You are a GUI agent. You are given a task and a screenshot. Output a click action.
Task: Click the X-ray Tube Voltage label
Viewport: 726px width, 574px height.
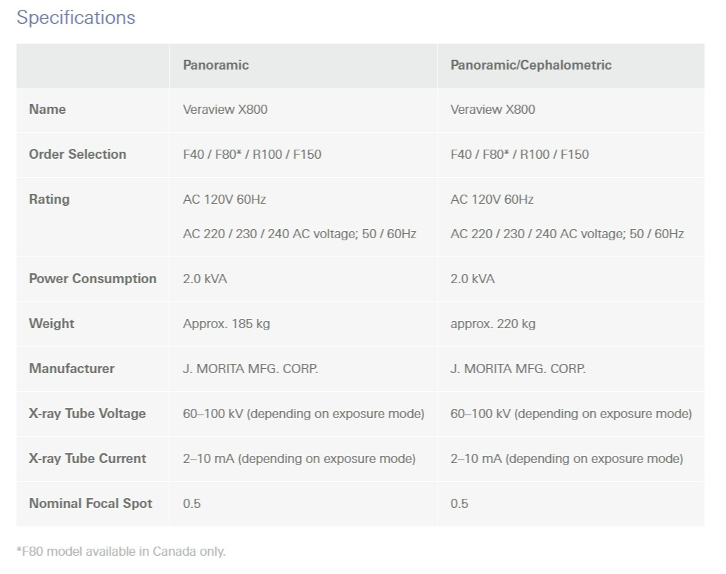click(87, 414)
